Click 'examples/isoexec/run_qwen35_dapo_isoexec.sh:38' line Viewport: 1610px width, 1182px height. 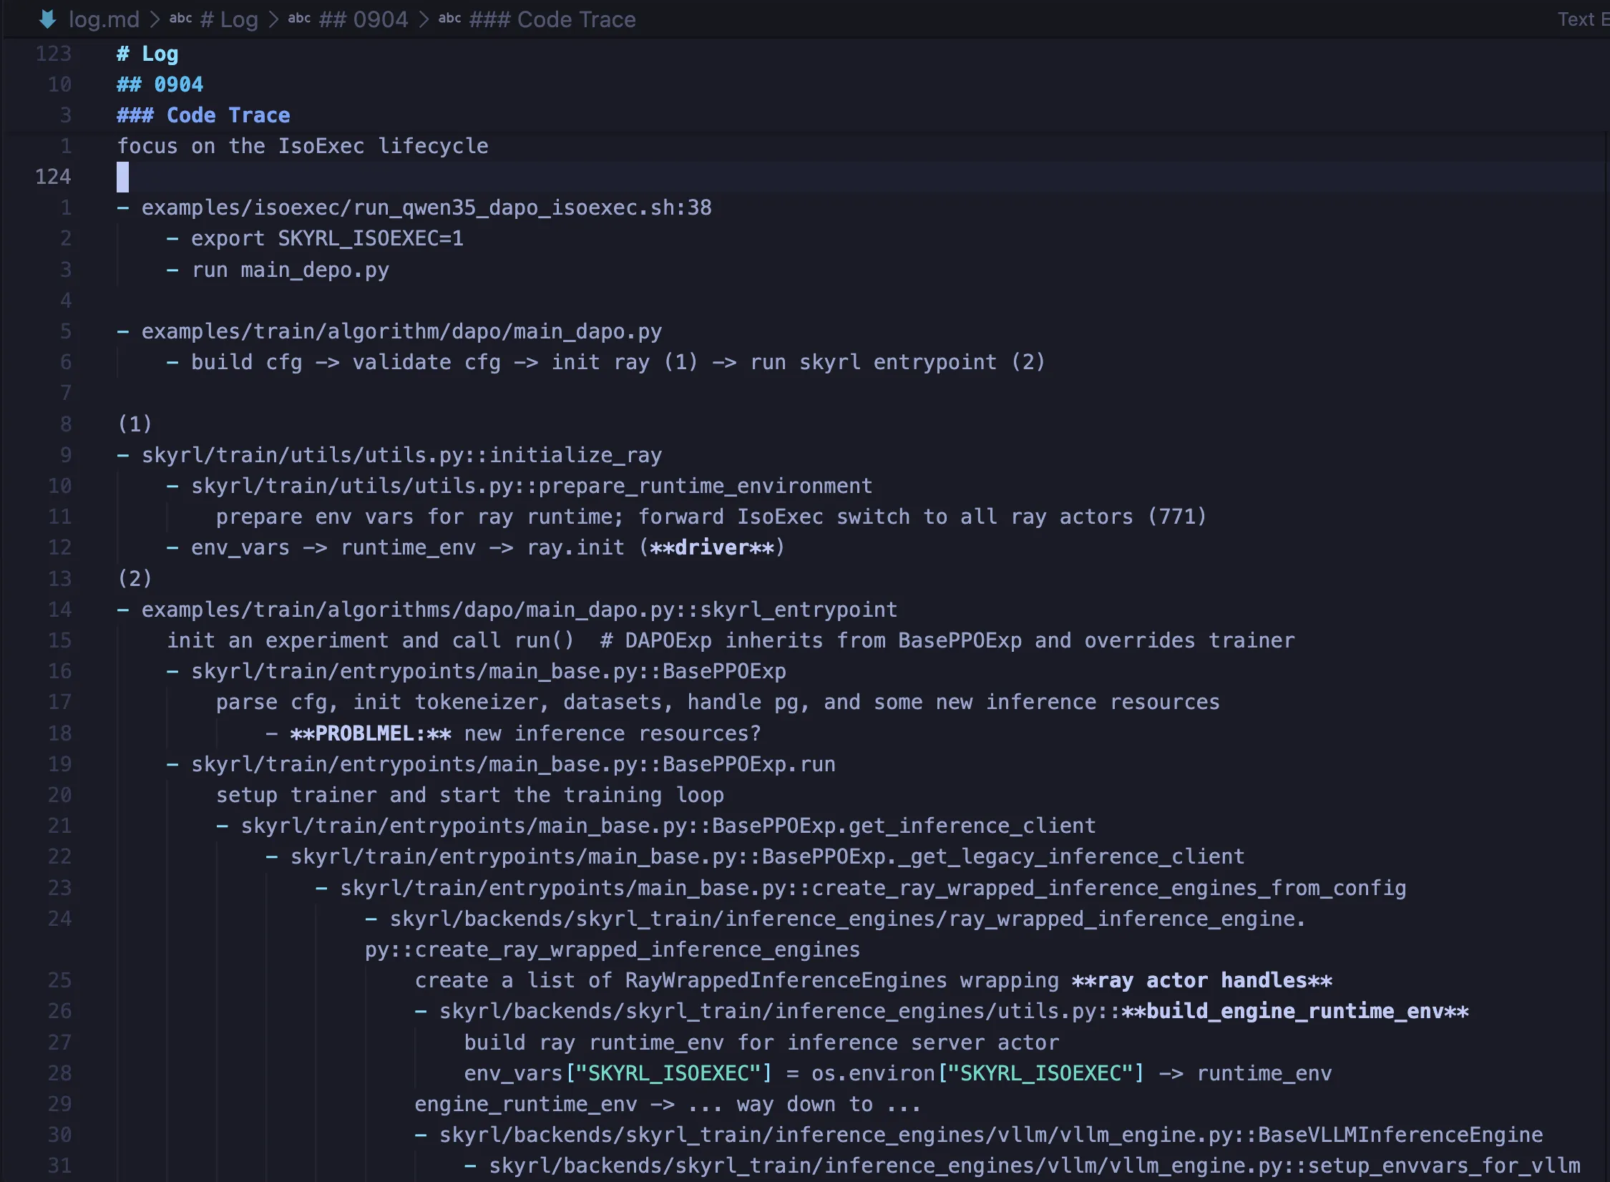point(426,207)
